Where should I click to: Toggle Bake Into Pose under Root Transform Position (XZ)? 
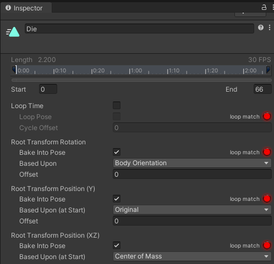[117, 245]
